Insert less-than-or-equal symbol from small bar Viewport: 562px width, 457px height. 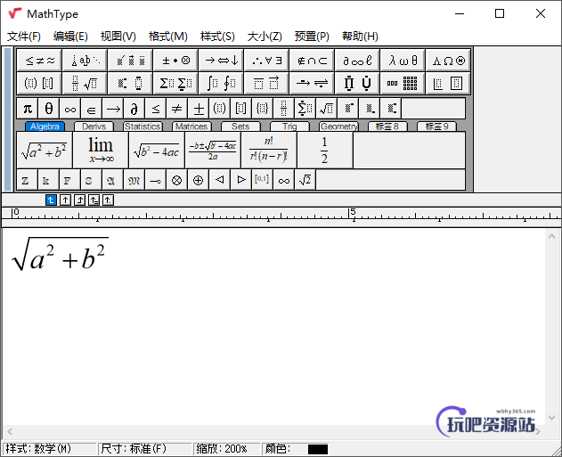(x=156, y=109)
